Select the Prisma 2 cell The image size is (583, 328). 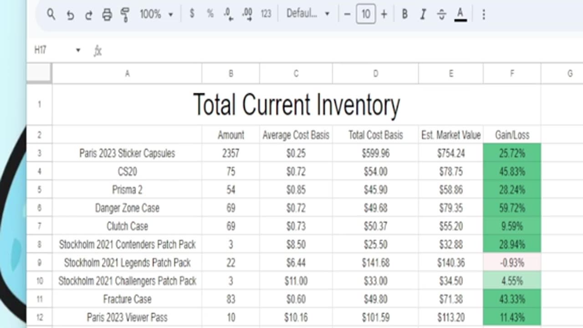pyautogui.click(x=127, y=190)
